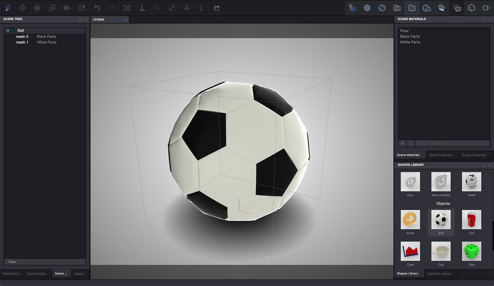
Task: Select the Ball shape thumbnail
Action: (441, 220)
